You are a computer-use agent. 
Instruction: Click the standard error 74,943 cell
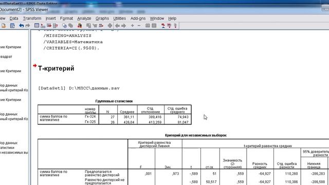coord(183,117)
